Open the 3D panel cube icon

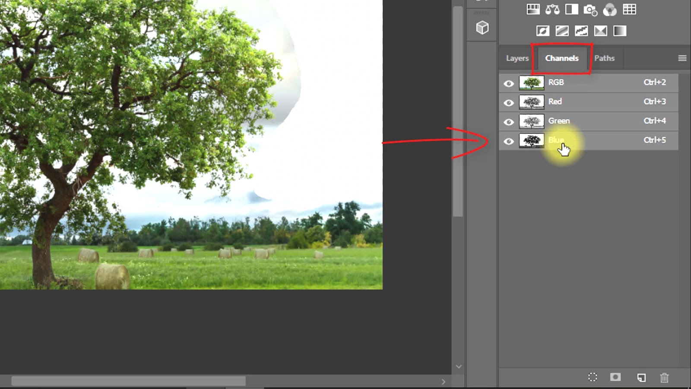(482, 28)
